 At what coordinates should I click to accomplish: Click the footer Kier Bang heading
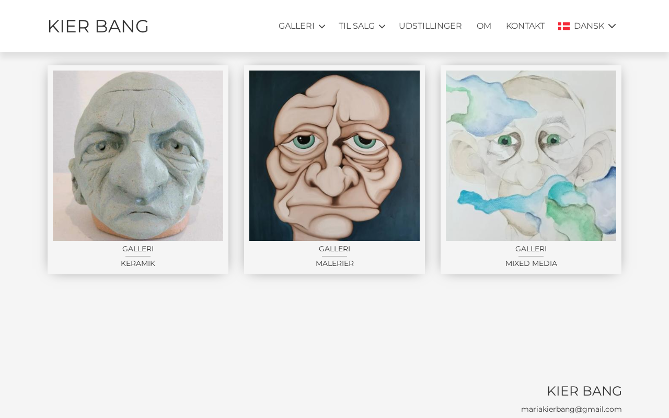584,391
